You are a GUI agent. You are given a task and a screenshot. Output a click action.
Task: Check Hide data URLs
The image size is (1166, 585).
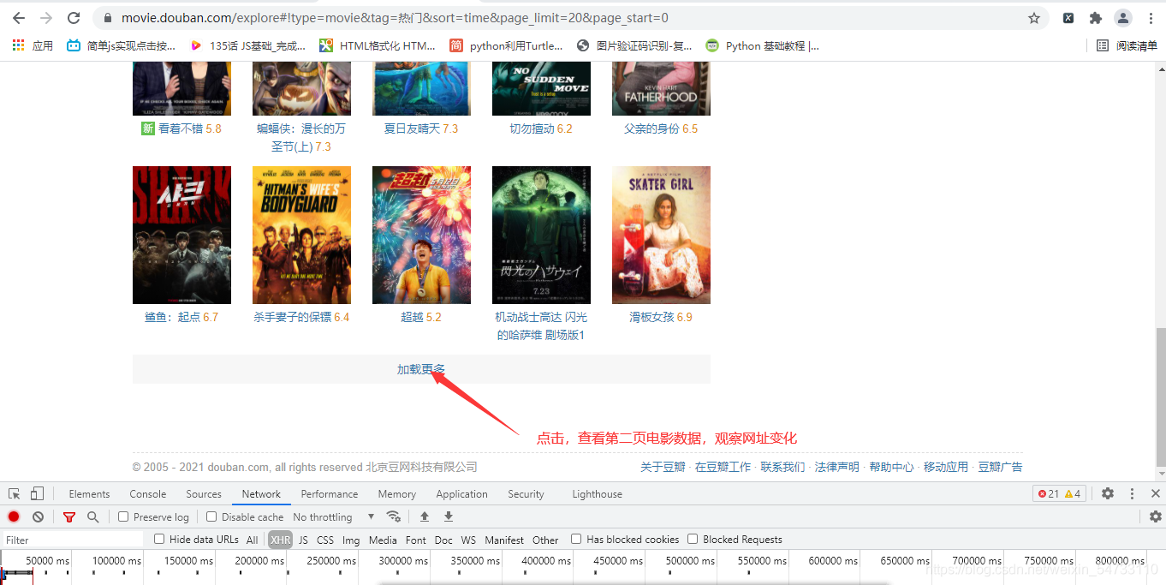[x=159, y=539]
